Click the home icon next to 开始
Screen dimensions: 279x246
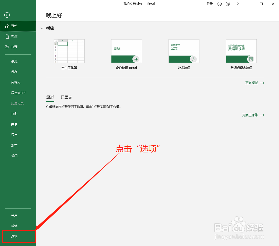pos(7,26)
